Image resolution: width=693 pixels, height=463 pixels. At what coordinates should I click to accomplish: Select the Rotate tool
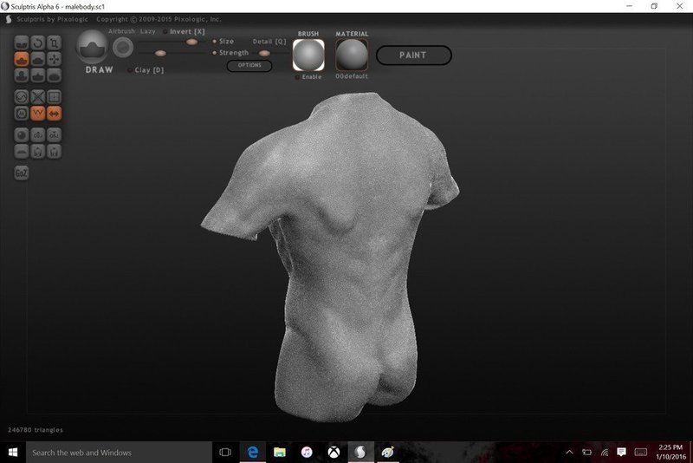point(37,42)
